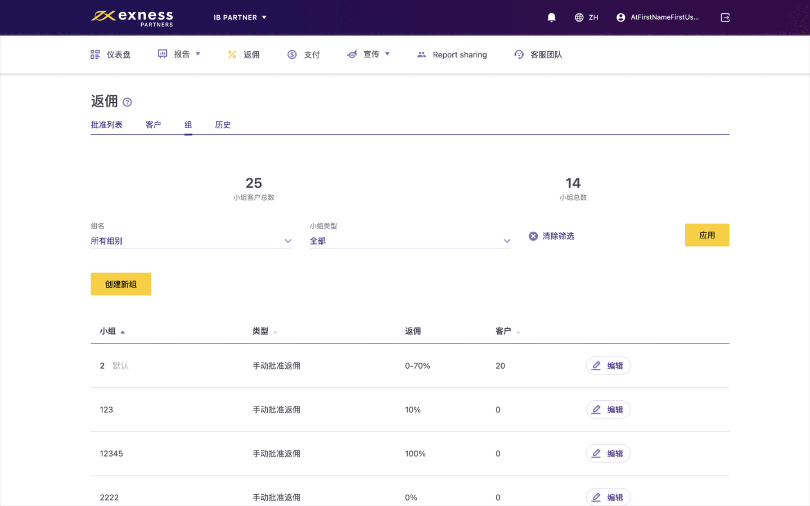The image size is (810, 506).
Task: Expand the IB PARTNER dropdown
Action: (240, 18)
